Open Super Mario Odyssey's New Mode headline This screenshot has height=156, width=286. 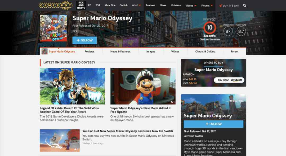(x=141, y=110)
